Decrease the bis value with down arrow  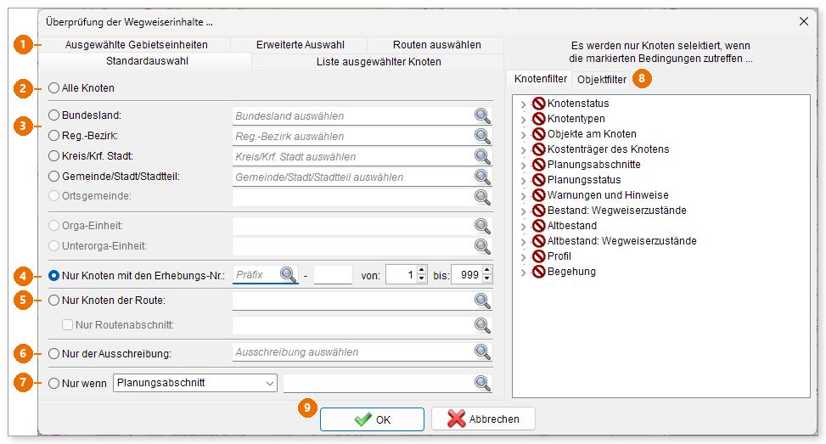487,278
